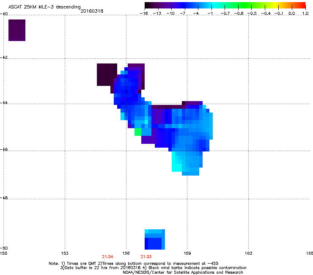This screenshot has width=313, height=275.
Task: Click the color bar label "-0.7"
Action: tap(225, 14)
